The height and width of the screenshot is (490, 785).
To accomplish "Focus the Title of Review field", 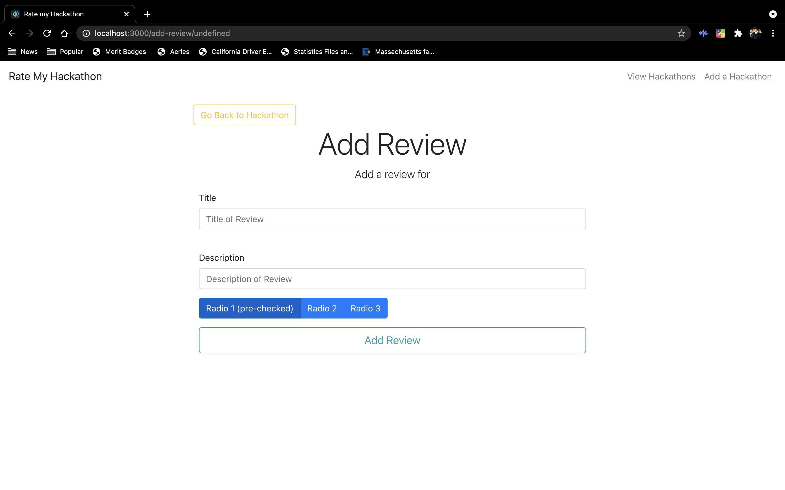I will pyautogui.click(x=392, y=219).
